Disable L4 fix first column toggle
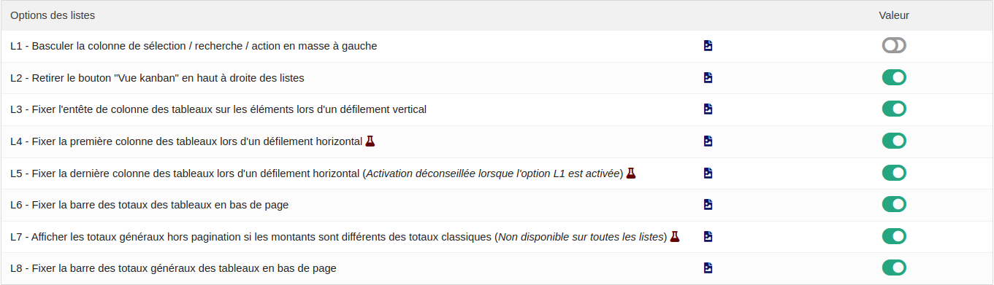 tap(894, 141)
